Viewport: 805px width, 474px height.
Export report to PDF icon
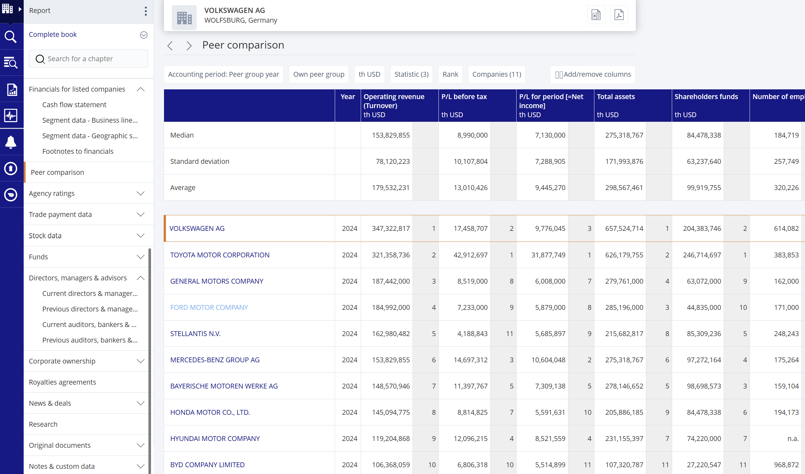tap(619, 15)
